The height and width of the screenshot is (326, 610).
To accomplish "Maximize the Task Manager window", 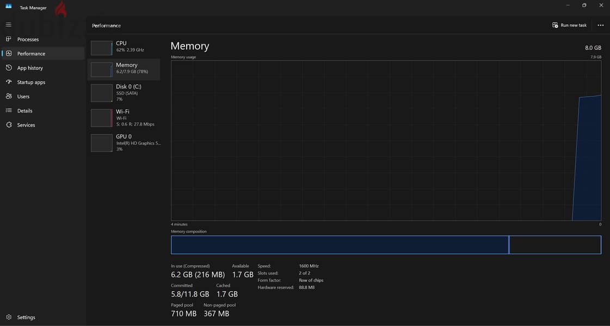I will [584, 5].
